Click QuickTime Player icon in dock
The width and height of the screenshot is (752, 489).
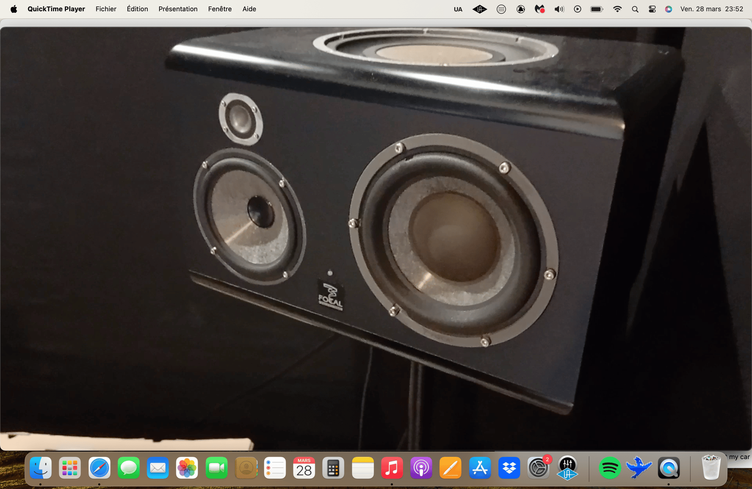669,468
